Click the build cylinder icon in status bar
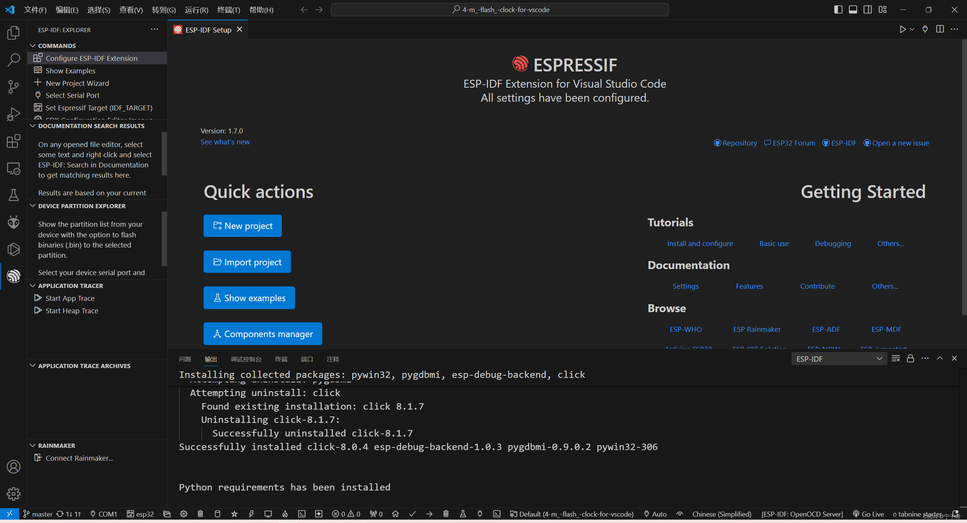The width and height of the screenshot is (967, 523). tap(217, 514)
